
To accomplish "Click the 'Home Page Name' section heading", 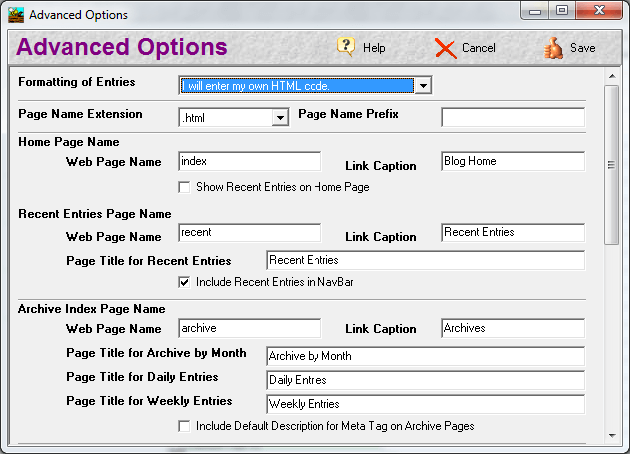I will 69,142.
